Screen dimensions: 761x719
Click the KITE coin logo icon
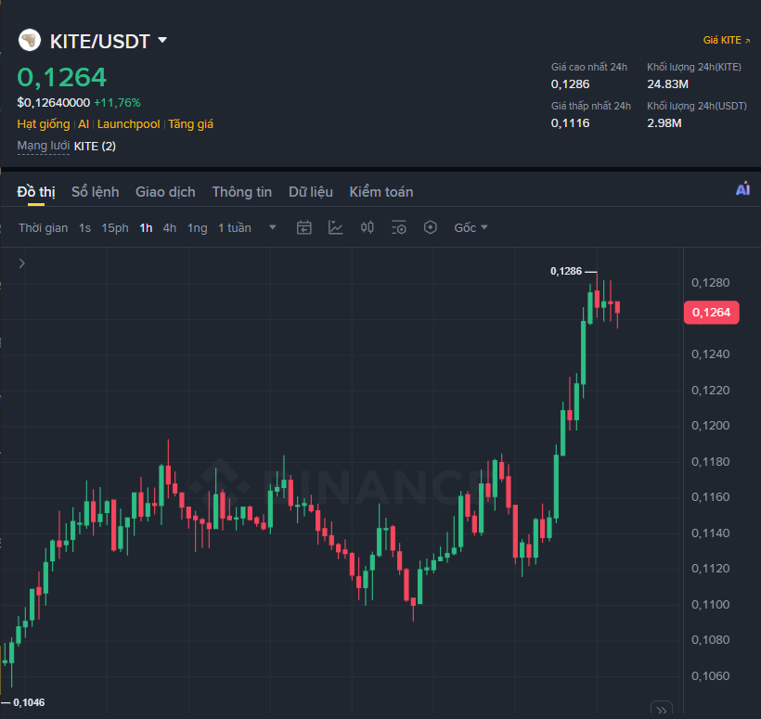30,40
